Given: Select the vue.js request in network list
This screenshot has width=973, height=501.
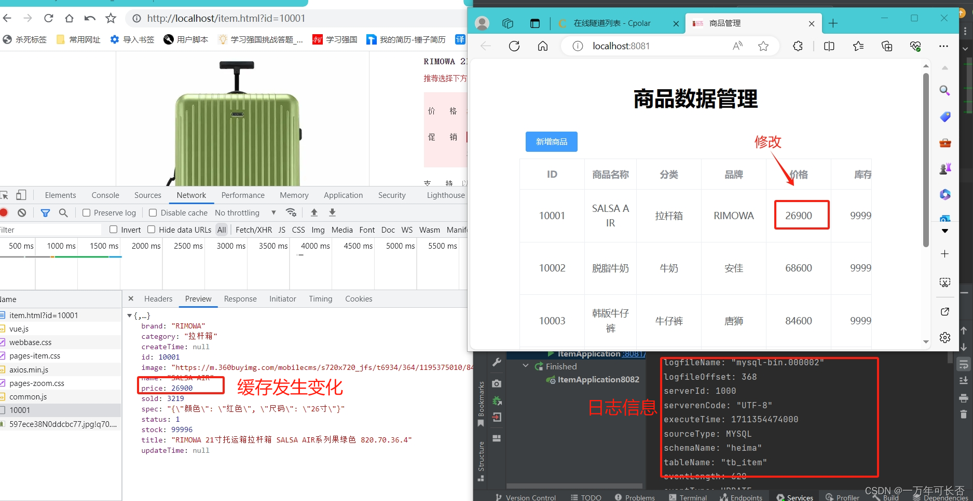Looking at the screenshot, I should click(60, 328).
